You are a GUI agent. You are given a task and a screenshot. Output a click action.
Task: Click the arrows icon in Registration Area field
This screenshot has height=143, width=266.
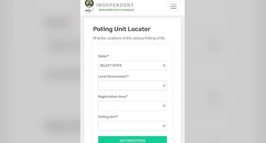(164, 106)
